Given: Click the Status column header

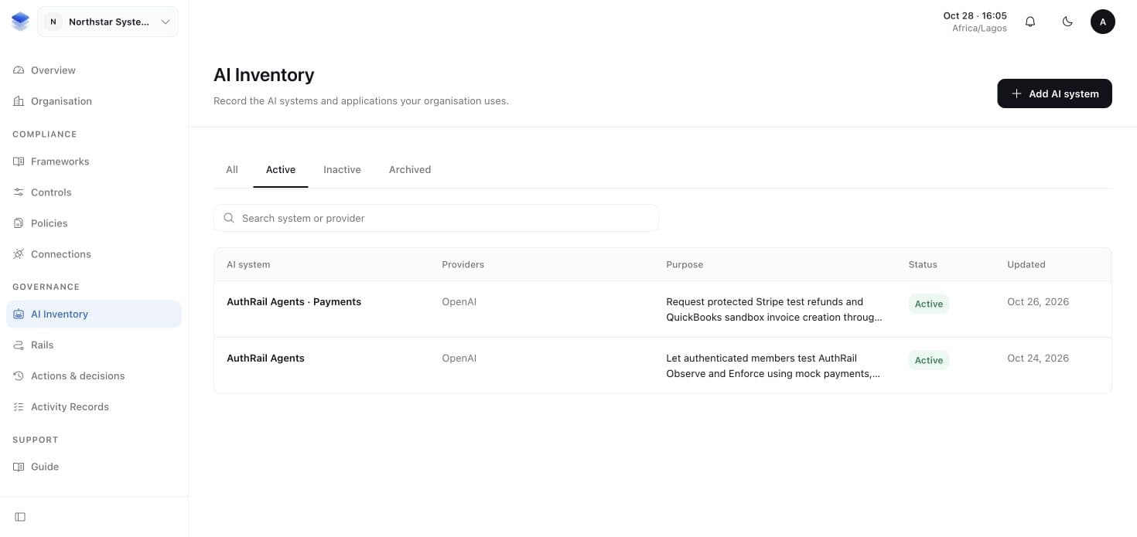Looking at the screenshot, I should click(923, 264).
